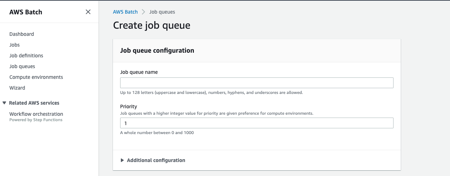Click the AWS Batch breadcrumb link
450x176 pixels.
[x=125, y=12]
